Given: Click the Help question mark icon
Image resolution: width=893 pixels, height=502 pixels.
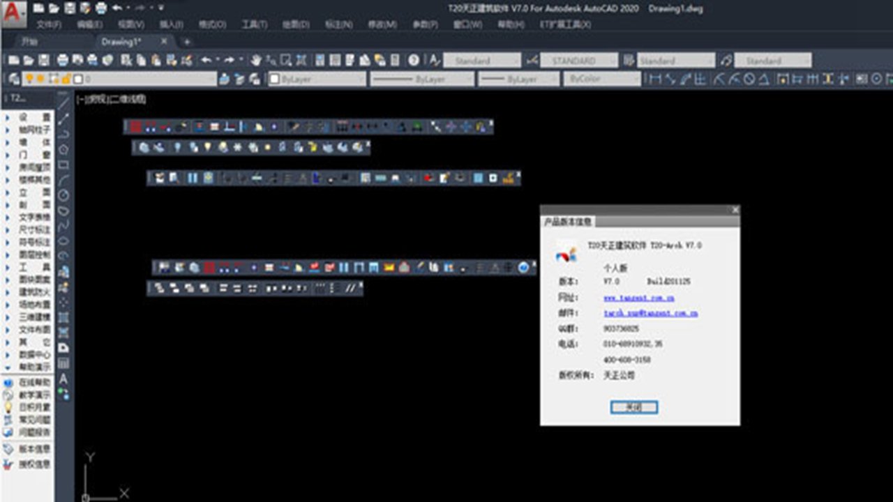Looking at the screenshot, I should (414, 60).
